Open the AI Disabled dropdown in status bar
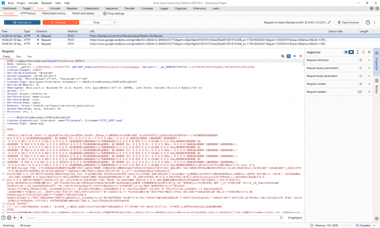380x228 pixels. pos(366,225)
